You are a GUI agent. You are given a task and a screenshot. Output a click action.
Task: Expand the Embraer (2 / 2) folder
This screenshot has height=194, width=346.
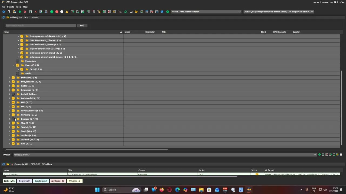click(x=9, y=78)
